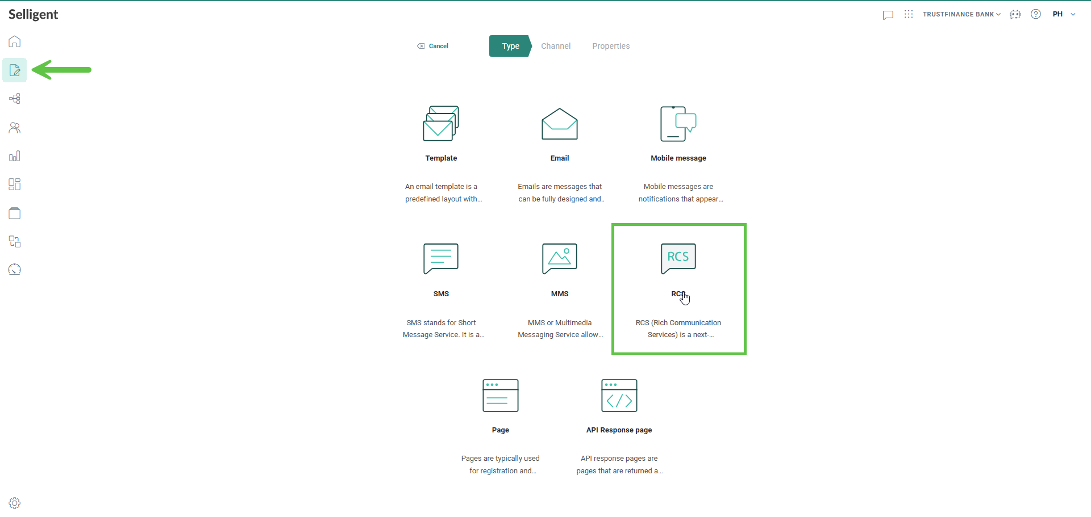Click the help question mark icon
Screen dimensions: 1091x517
click(x=1036, y=14)
